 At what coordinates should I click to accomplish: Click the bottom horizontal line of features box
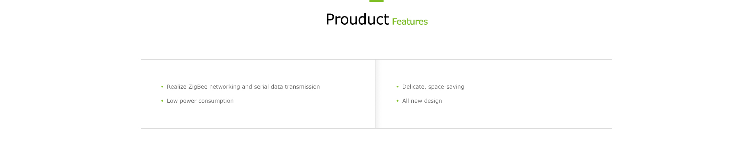coord(376,128)
